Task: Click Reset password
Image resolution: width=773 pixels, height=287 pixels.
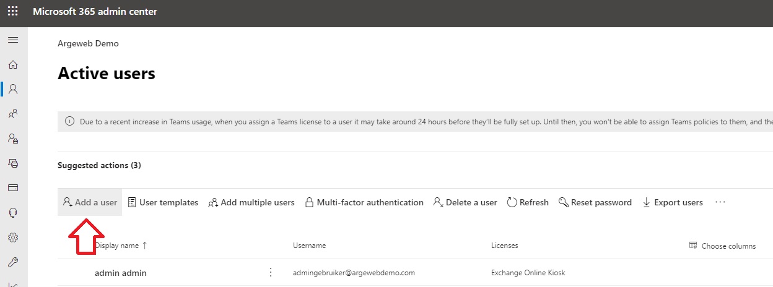Action: click(595, 202)
